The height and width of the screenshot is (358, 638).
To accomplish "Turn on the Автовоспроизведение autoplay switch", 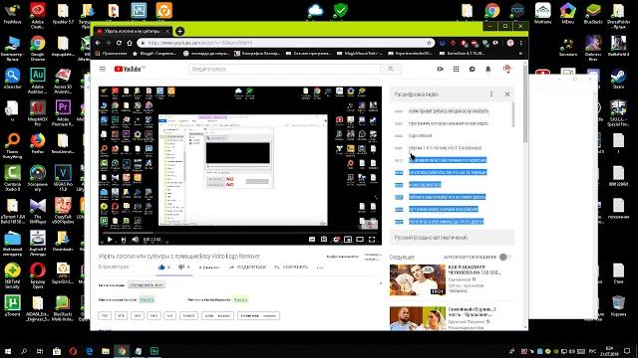I will (505, 257).
